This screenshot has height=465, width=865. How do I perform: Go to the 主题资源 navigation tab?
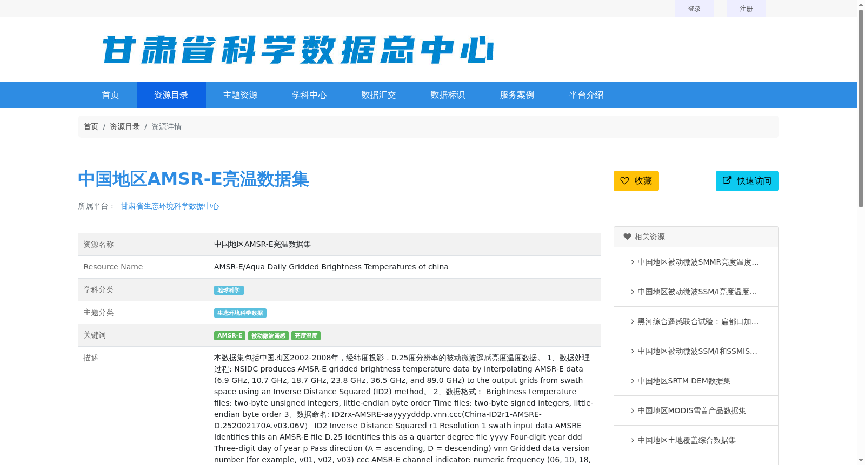(x=241, y=95)
